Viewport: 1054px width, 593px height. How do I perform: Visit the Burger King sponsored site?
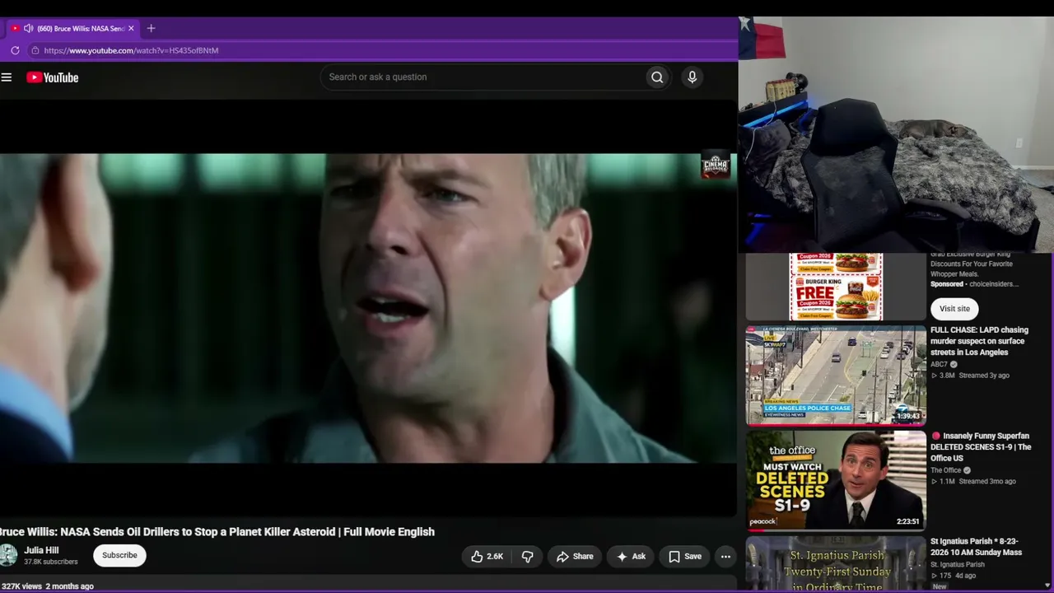tap(954, 309)
